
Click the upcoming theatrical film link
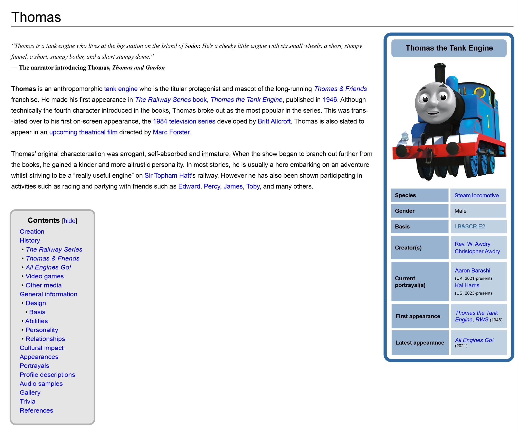pos(83,132)
